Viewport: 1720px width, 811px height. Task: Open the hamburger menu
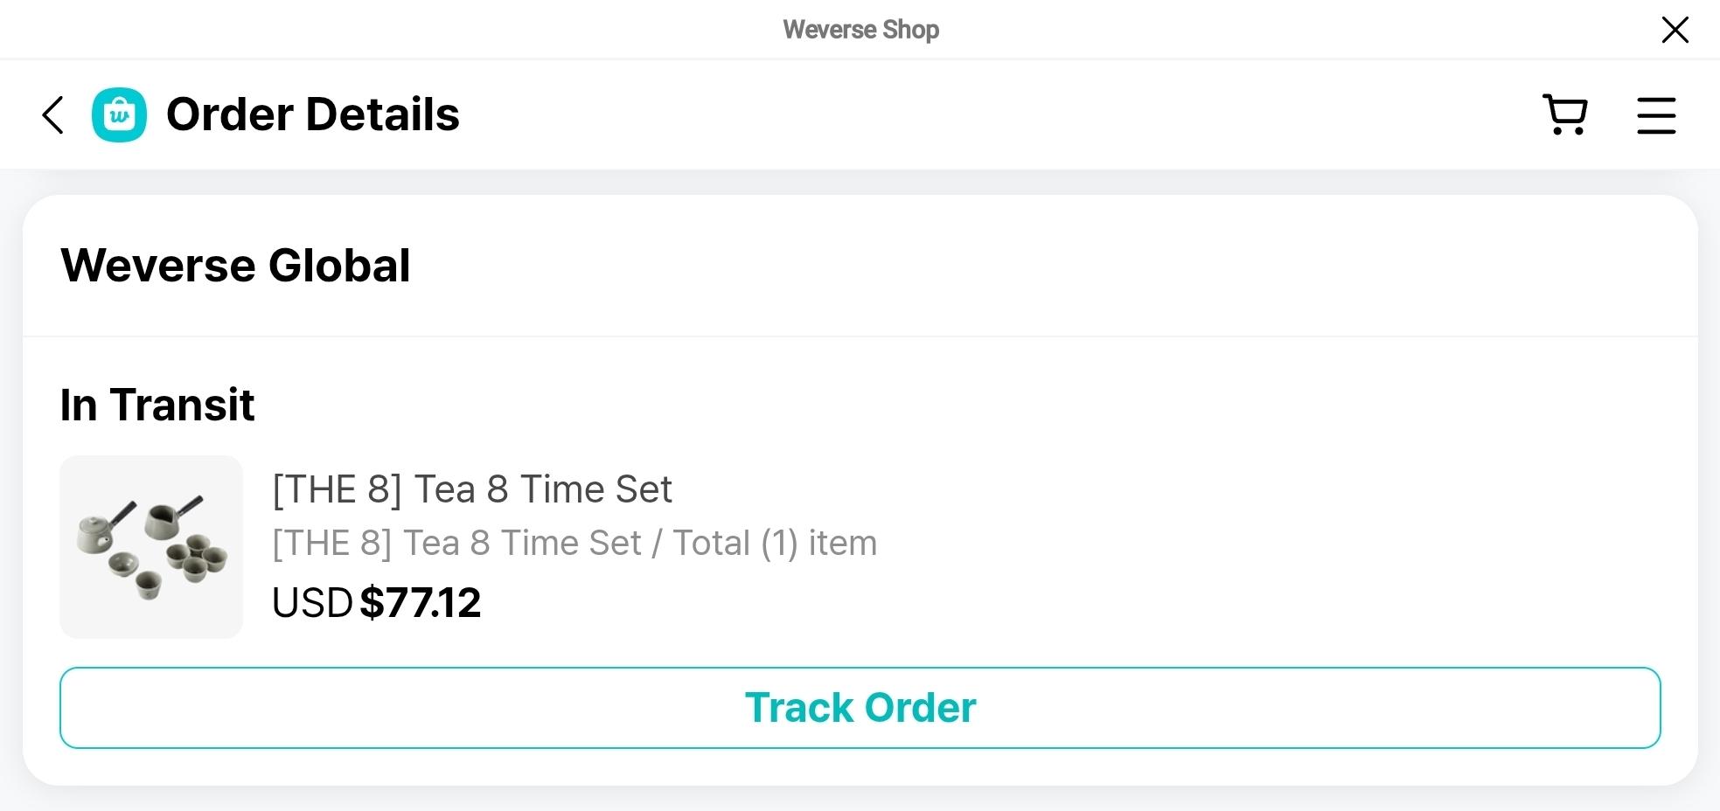pyautogui.click(x=1656, y=115)
